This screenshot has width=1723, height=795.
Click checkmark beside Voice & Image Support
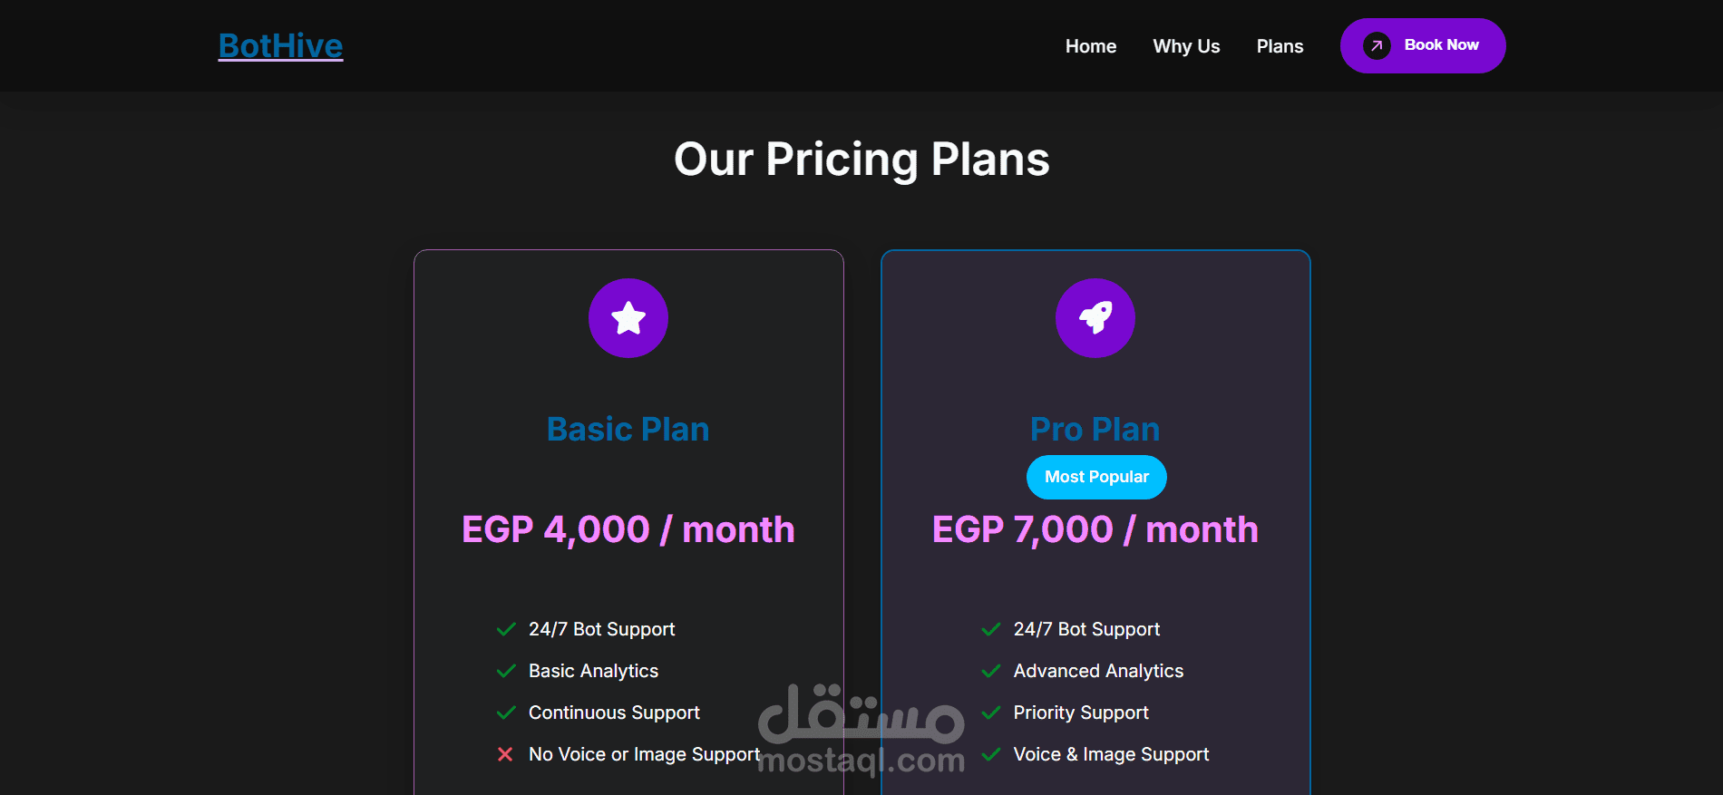991,754
